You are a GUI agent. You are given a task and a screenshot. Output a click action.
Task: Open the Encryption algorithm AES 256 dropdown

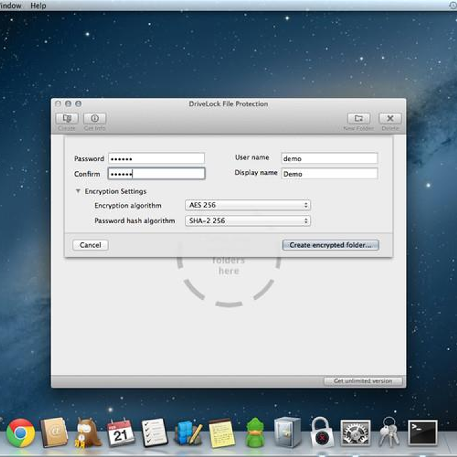[x=248, y=205]
